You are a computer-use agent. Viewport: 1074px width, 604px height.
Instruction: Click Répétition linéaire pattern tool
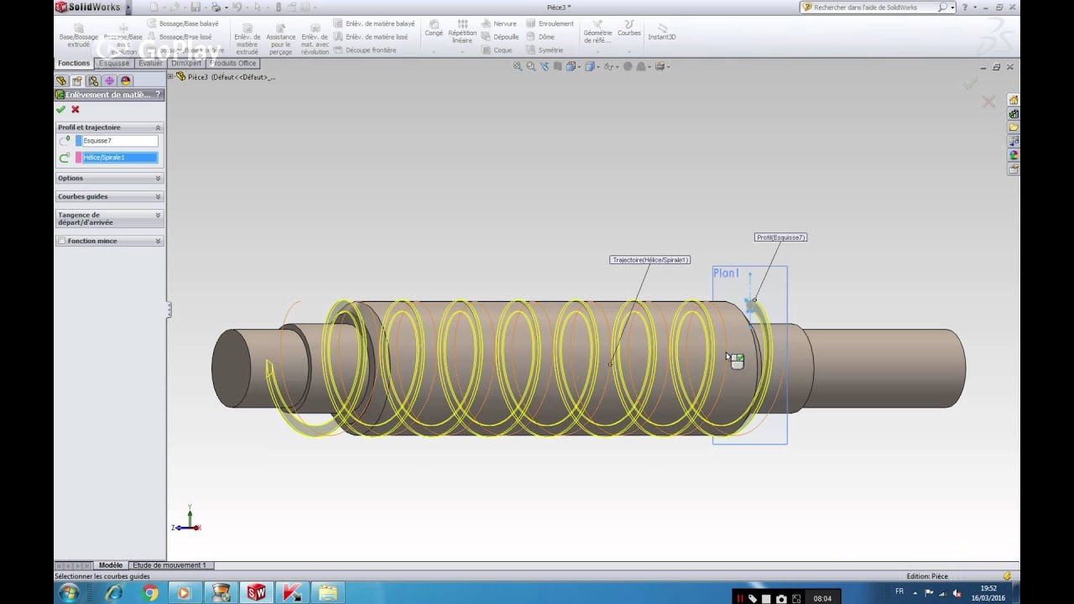pyautogui.click(x=462, y=31)
